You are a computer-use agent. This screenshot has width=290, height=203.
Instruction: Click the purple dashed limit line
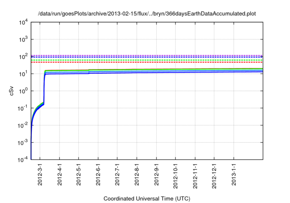pos(147,55)
